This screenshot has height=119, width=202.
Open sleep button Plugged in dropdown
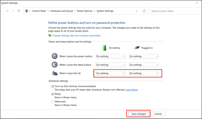(144, 65)
